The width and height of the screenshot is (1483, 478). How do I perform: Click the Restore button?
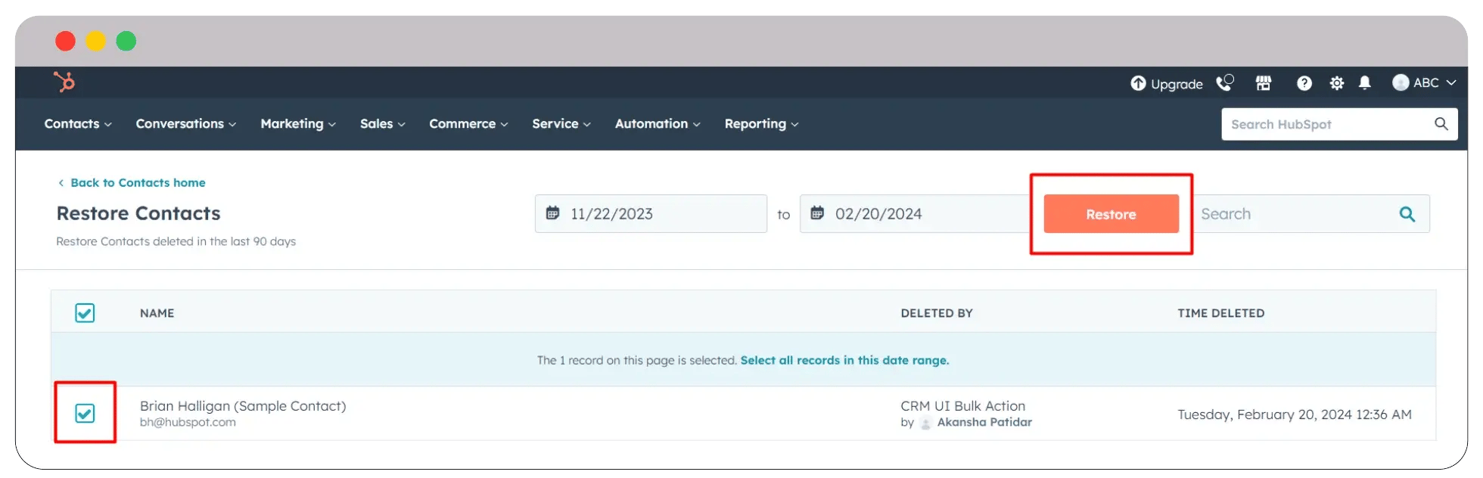click(x=1111, y=214)
